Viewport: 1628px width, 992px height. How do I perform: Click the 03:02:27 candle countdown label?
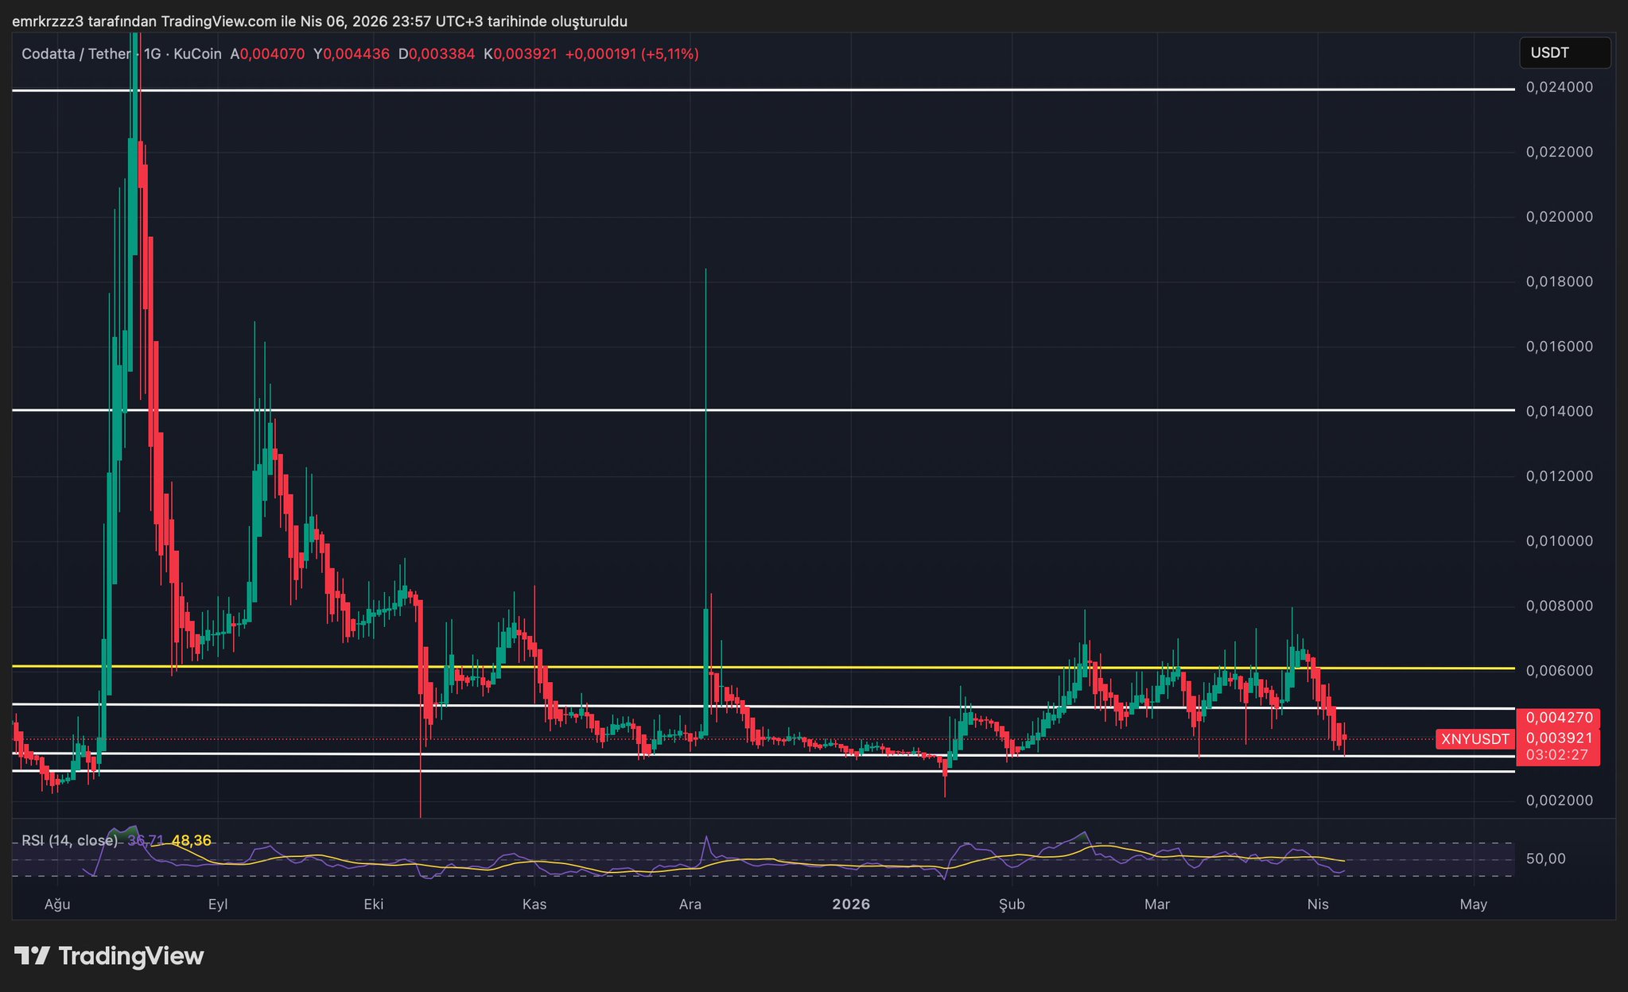[1557, 755]
